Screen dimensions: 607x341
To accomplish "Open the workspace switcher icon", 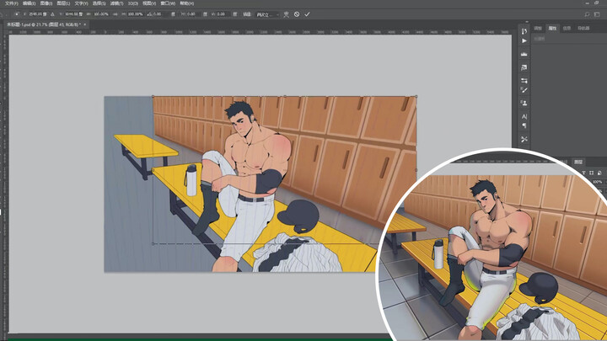I will [597, 14].
